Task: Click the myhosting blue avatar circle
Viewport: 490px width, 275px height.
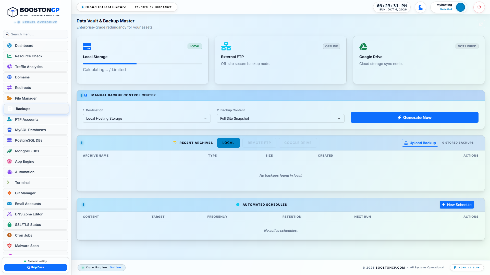Action: (460, 7)
